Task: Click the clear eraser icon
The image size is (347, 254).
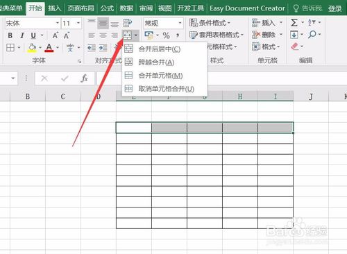Action: pyautogui.click(x=295, y=46)
